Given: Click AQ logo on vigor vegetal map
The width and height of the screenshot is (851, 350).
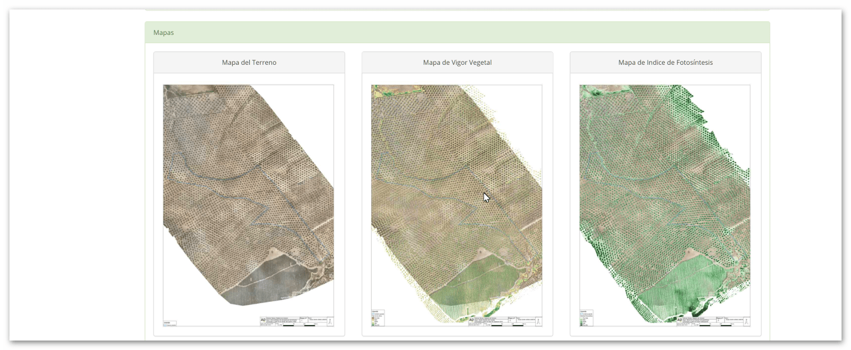Looking at the screenshot, I should (x=471, y=320).
